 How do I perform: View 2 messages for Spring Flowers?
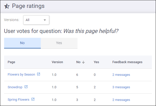pos(121,100)
